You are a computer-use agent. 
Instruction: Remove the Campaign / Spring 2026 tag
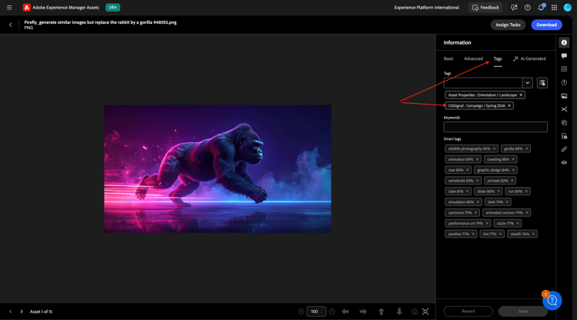point(509,105)
